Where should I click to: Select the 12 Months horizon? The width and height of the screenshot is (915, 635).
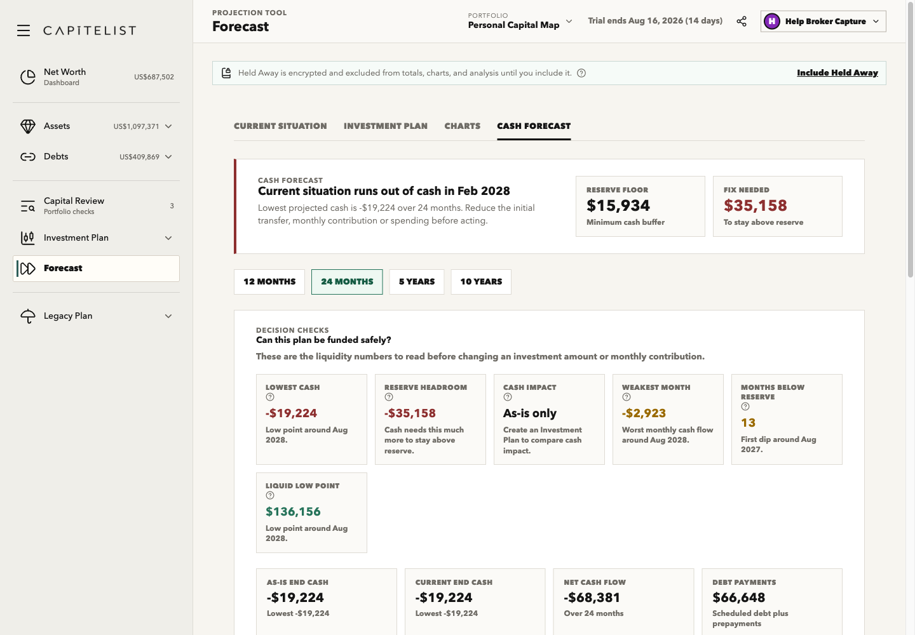pos(269,282)
